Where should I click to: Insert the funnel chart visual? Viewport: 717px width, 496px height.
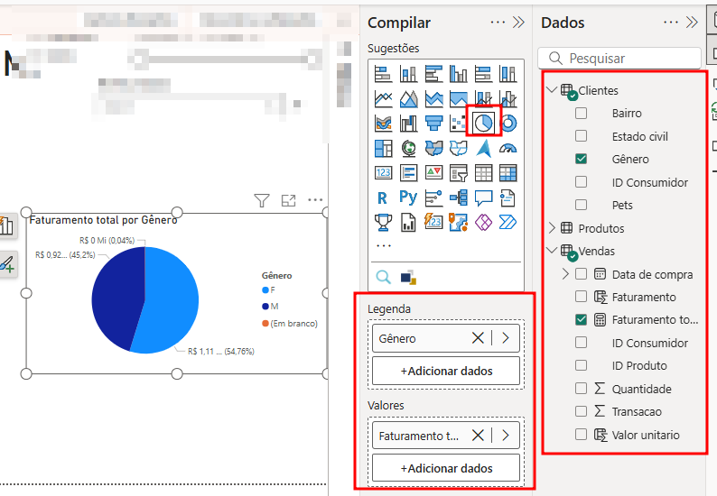pyautogui.click(x=433, y=123)
